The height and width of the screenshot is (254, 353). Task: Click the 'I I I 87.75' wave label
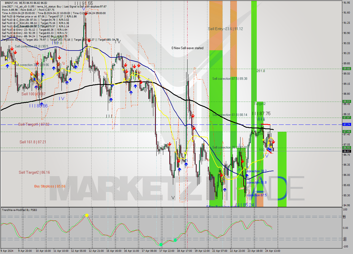coord(261,113)
